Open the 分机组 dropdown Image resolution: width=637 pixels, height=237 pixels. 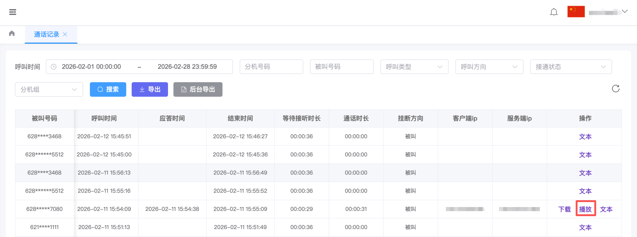(x=49, y=89)
